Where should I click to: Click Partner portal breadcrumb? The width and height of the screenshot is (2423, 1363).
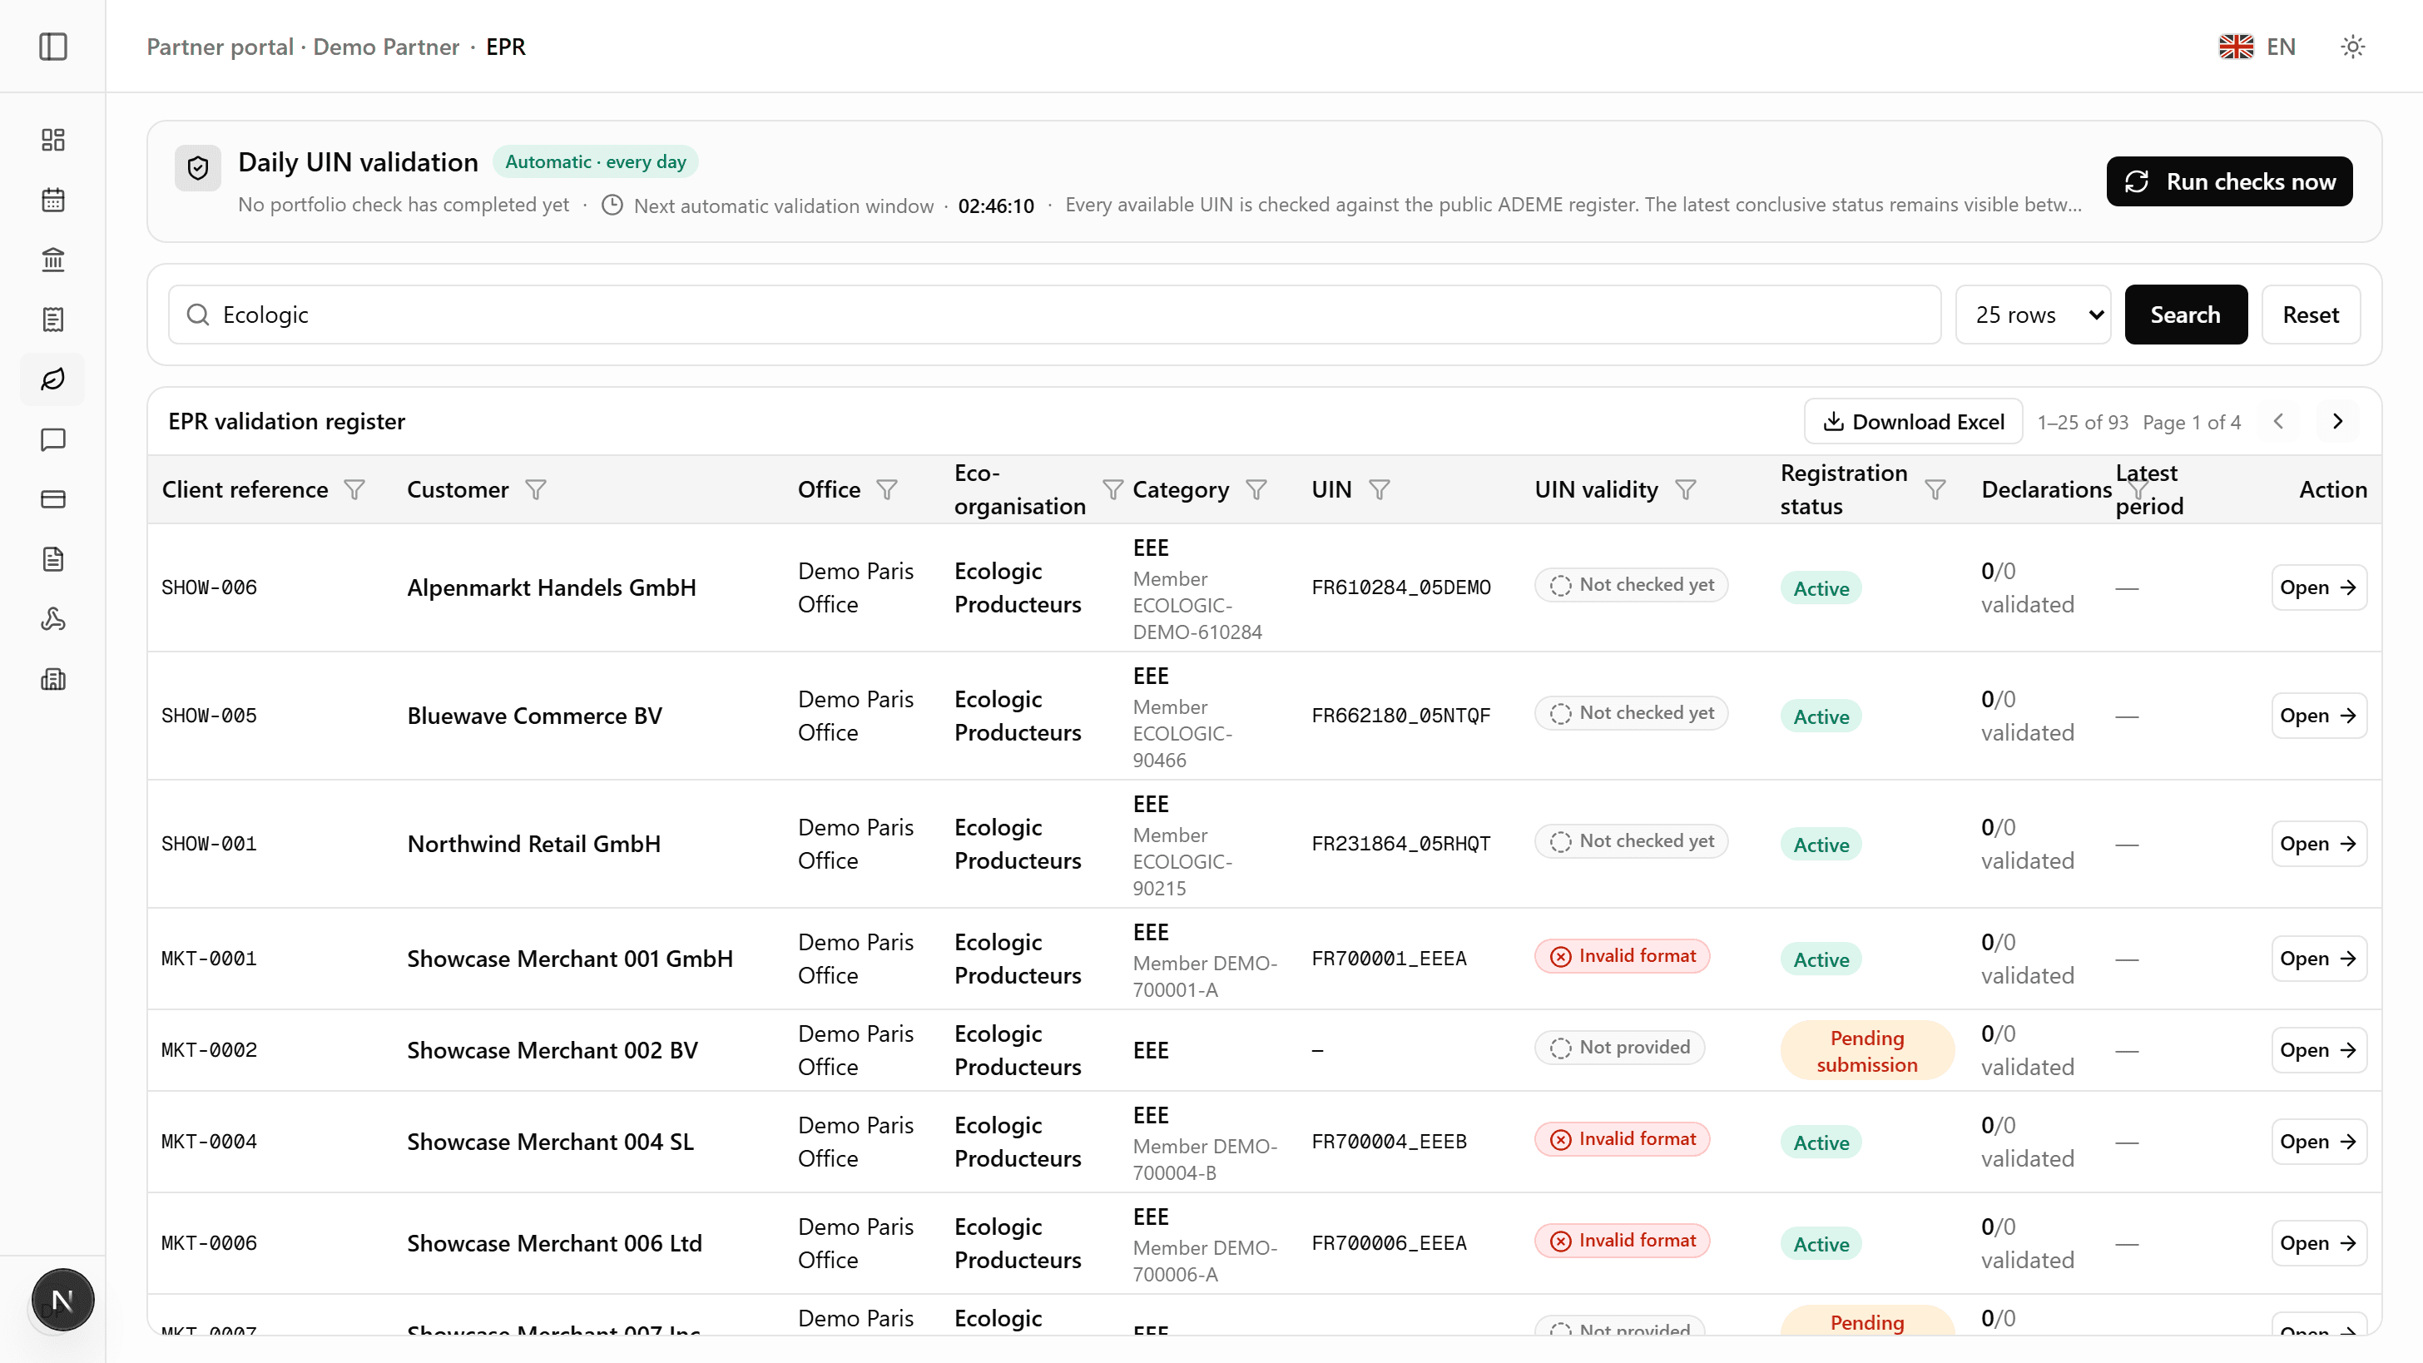point(220,46)
